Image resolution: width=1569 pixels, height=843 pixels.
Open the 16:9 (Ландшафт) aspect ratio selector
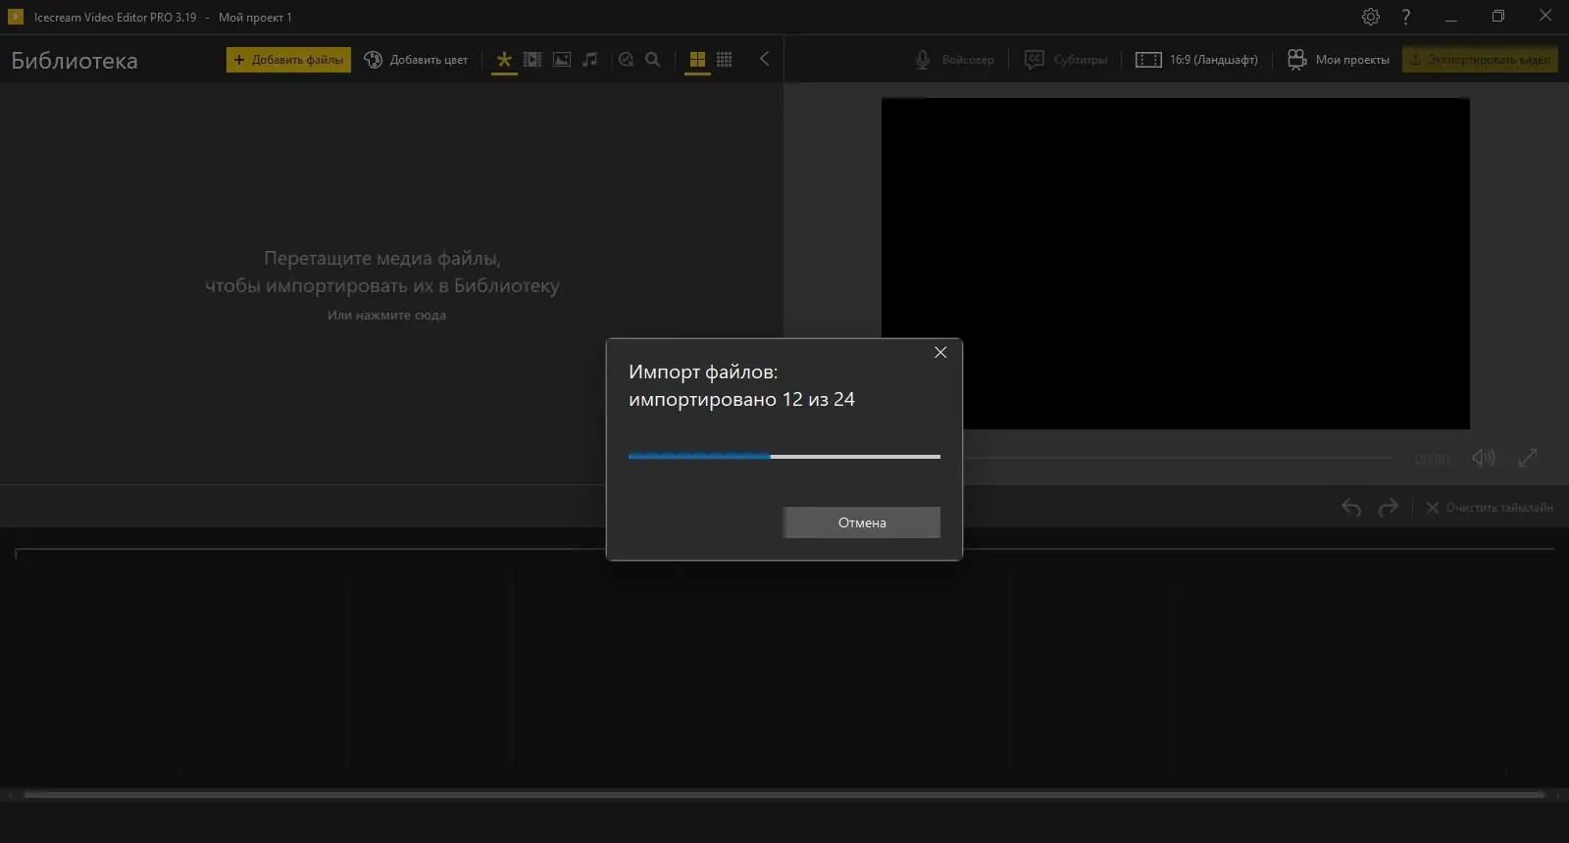tap(1196, 60)
